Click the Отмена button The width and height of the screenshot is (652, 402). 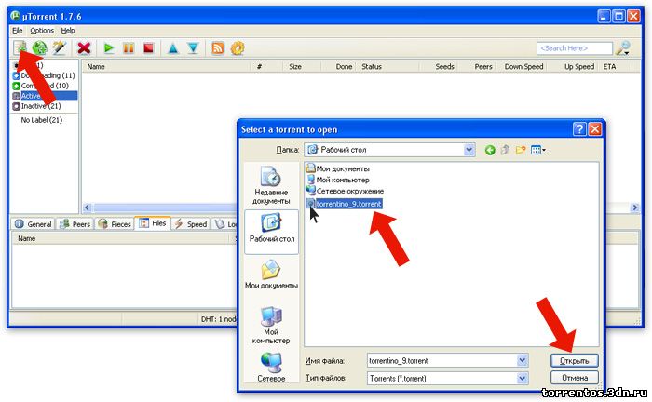coord(574,378)
